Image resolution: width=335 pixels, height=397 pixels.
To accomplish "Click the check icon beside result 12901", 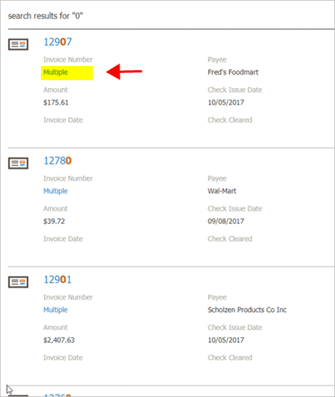I will pyautogui.click(x=18, y=282).
